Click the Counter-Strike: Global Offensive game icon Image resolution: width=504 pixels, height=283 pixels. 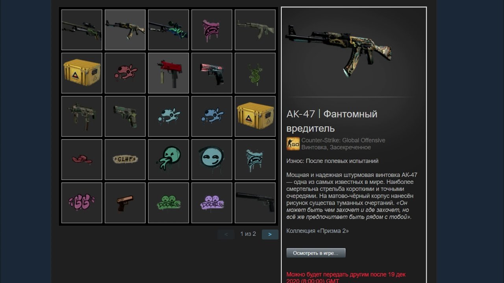coord(293,144)
